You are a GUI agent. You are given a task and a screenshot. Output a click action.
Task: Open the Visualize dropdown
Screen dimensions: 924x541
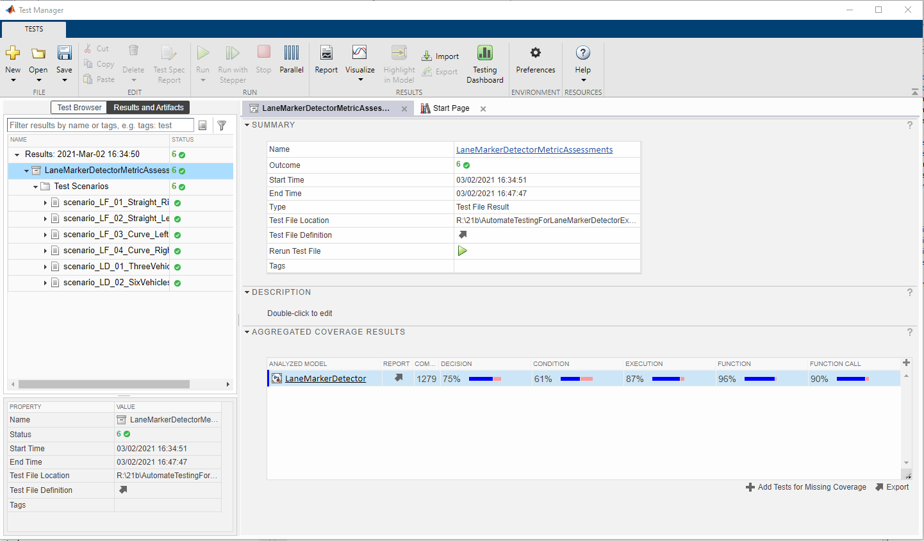[360, 79]
